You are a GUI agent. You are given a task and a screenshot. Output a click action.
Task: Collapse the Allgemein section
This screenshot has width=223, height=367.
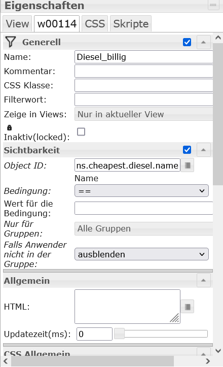(203, 280)
